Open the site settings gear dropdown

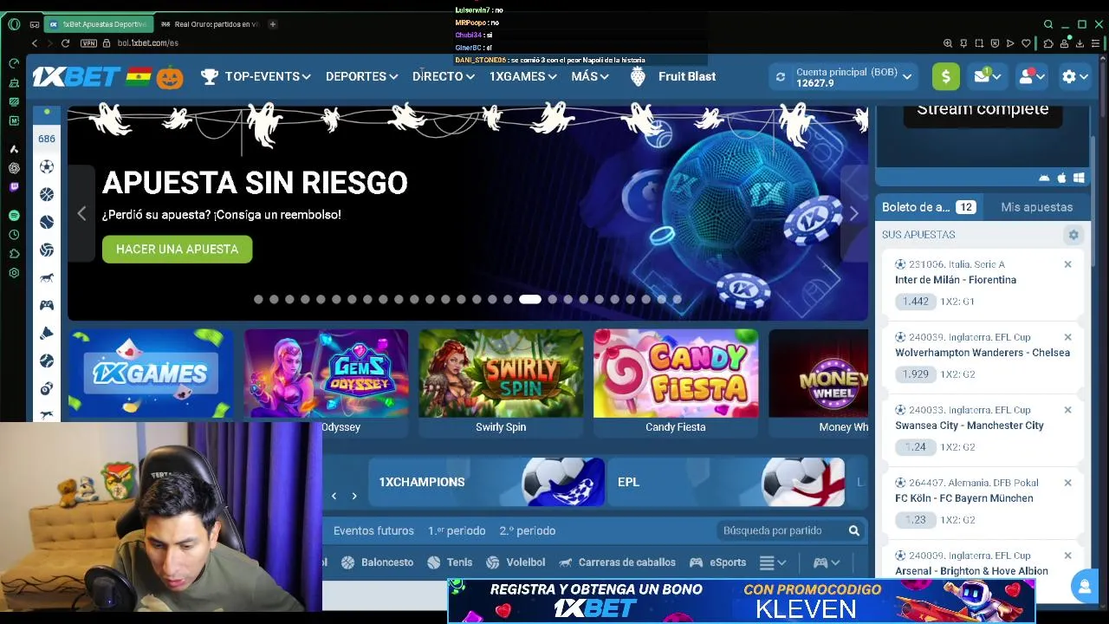click(1074, 76)
